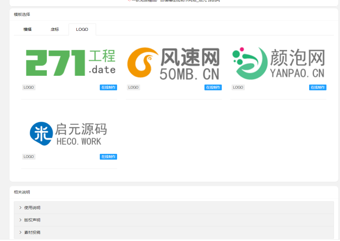Open the 风速网 50MB.CN logo template
The height and width of the screenshot is (241, 340).
click(x=174, y=63)
